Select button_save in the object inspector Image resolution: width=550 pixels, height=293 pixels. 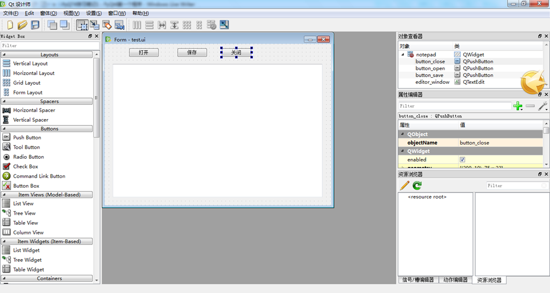coord(429,75)
